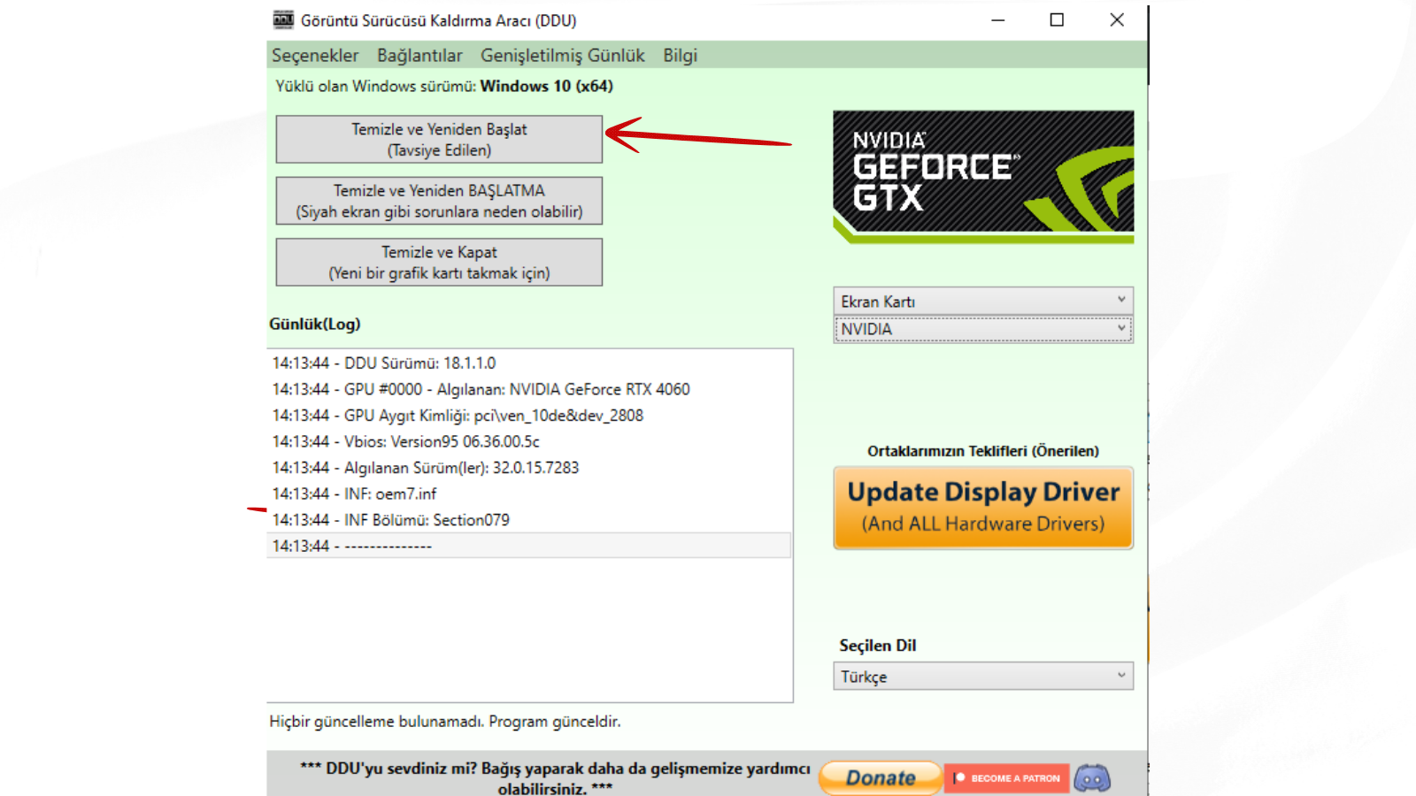Select the INF Bölümü Section079 log line

pyautogui.click(x=390, y=520)
